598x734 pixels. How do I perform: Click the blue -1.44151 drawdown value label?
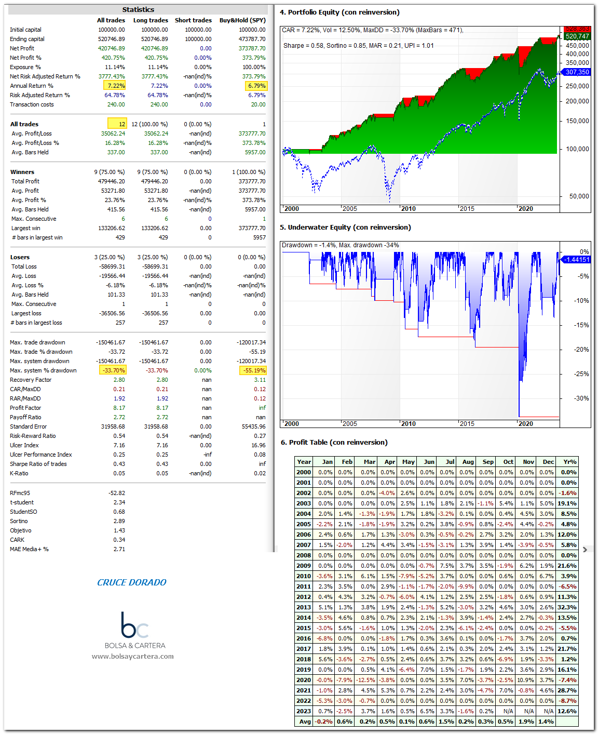pos(576,259)
